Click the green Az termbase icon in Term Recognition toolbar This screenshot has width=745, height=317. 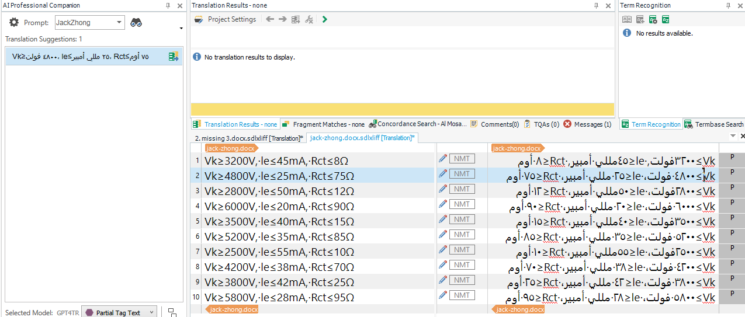pyautogui.click(x=667, y=19)
